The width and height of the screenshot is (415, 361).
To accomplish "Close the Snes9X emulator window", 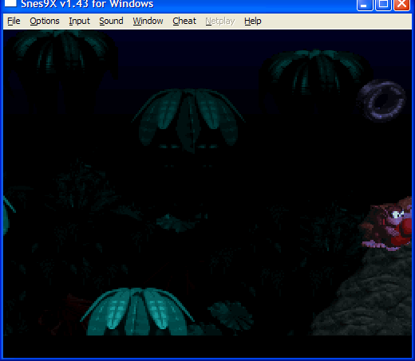I will pos(401,5).
